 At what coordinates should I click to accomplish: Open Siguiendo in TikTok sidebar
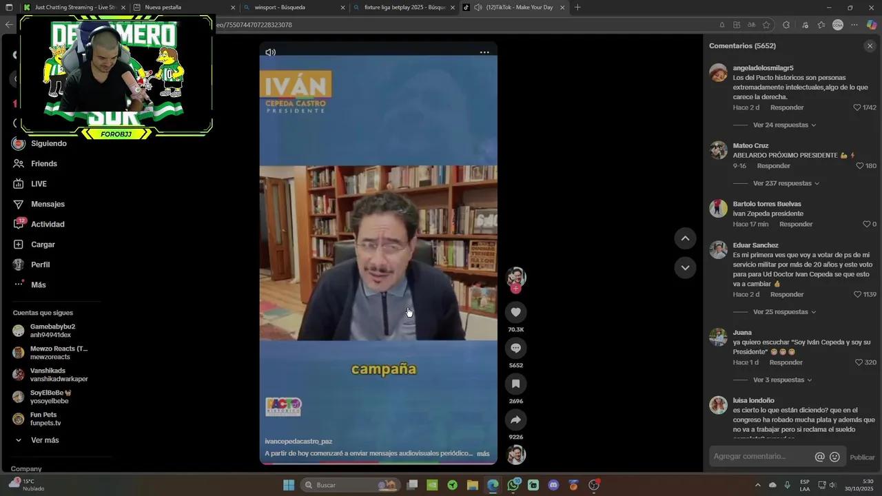click(x=48, y=143)
